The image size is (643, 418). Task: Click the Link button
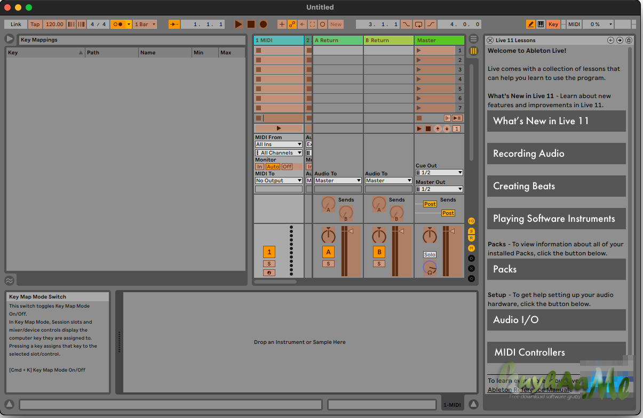tap(16, 24)
